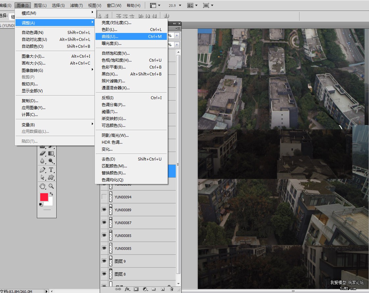Click the delete layer trash icon
Viewport: 369px width, 293px height.
[x=171, y=289]
